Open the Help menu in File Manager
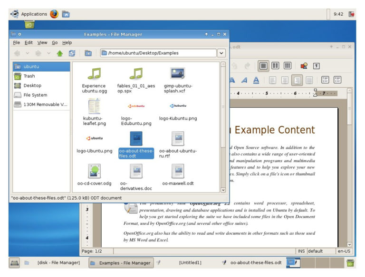This screenshot has width=365, height=277. click(67, 43)
